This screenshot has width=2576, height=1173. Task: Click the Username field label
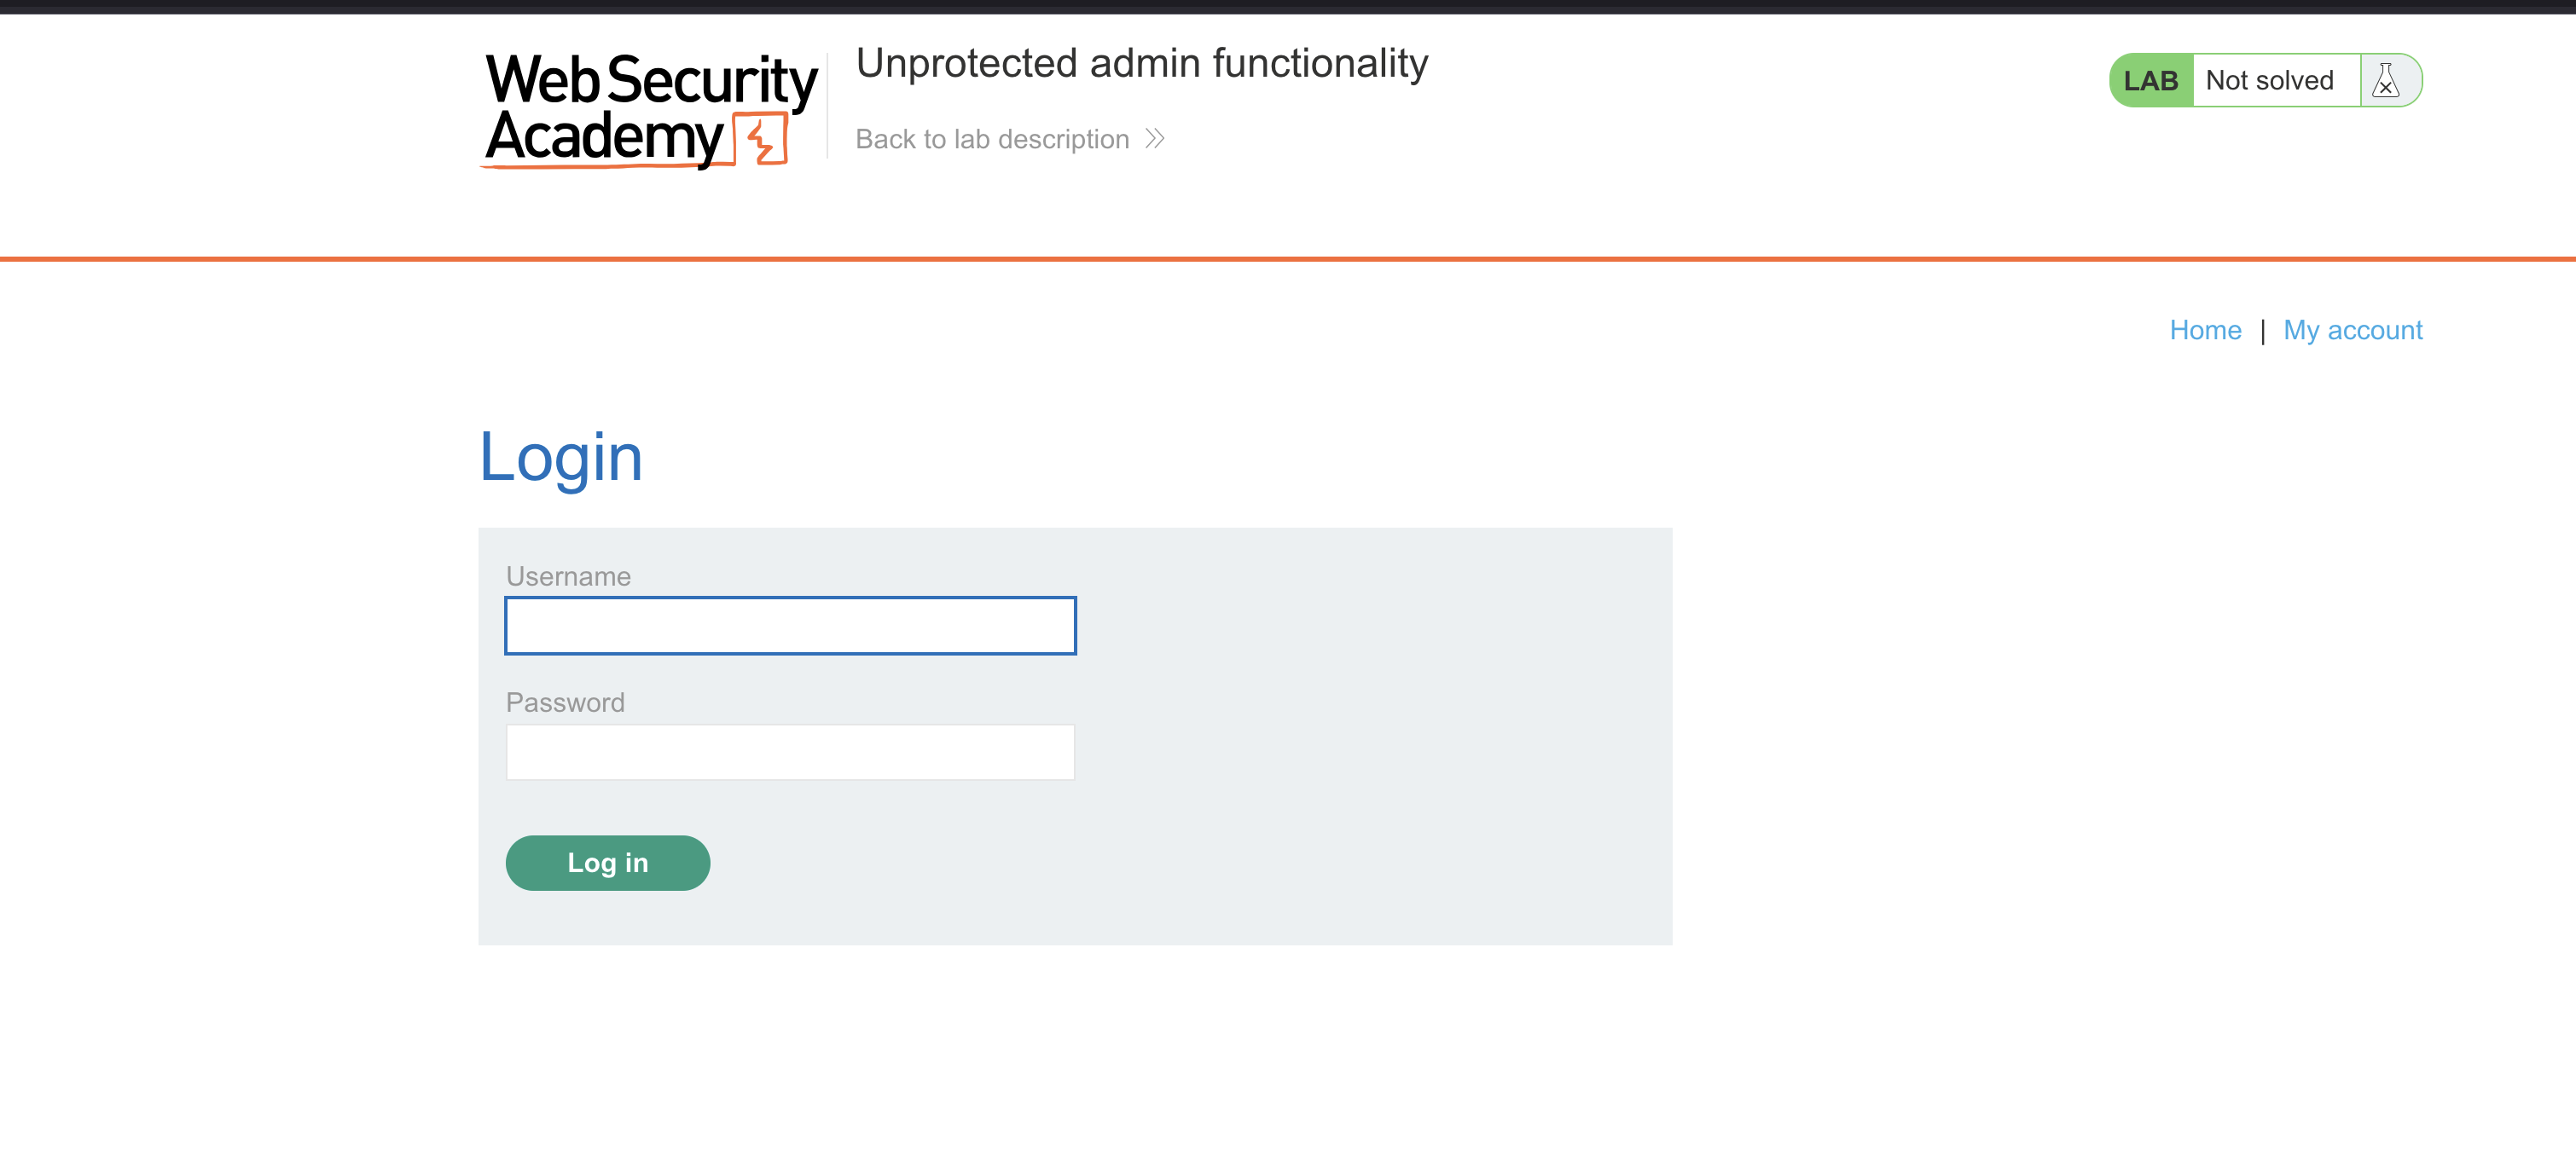[568, 576]
